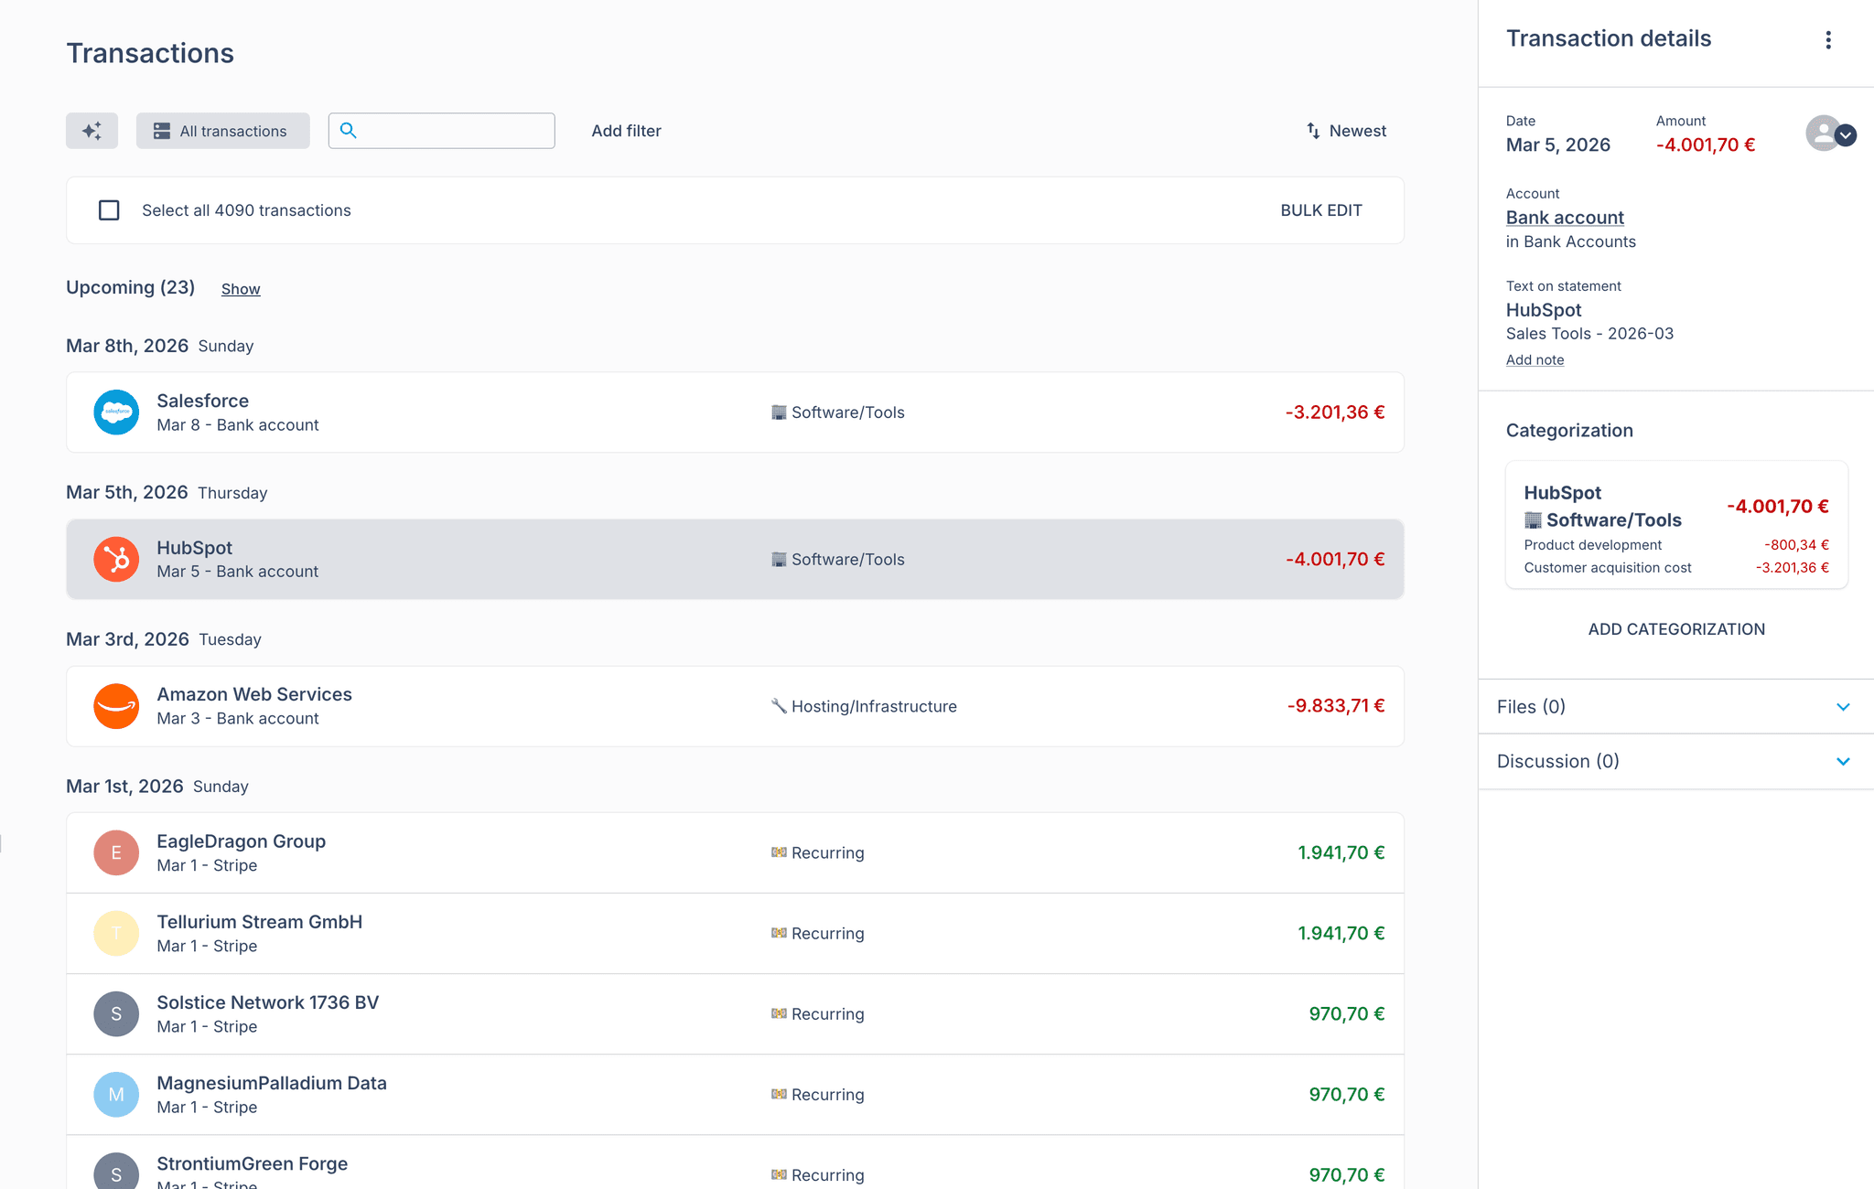This screenshot has width=1874, height=1189.
Task: Click the EagleDragon Group Recurring icon
Action: [779, 852]
